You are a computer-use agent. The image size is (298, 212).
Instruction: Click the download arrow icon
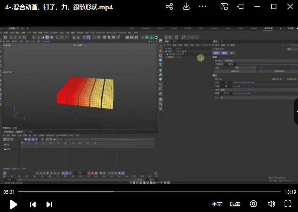(x=186, y=7)
